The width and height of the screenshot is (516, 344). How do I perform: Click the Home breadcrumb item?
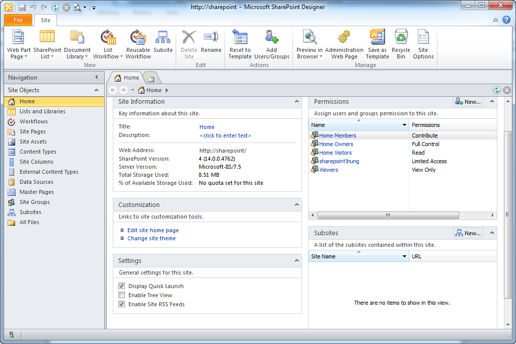(150, 90)
